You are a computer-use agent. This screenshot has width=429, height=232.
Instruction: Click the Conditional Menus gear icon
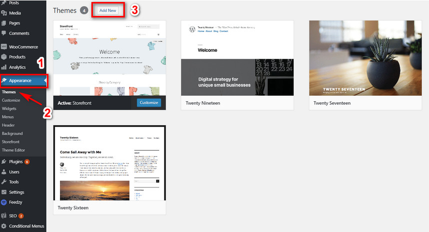pyautogui.click(x=4, y=226)
